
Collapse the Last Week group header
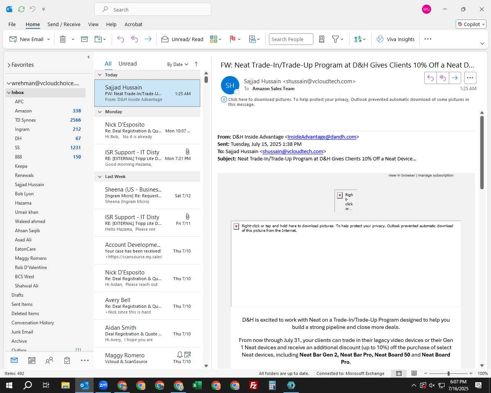pyautogui.click(x=100, y=177)
